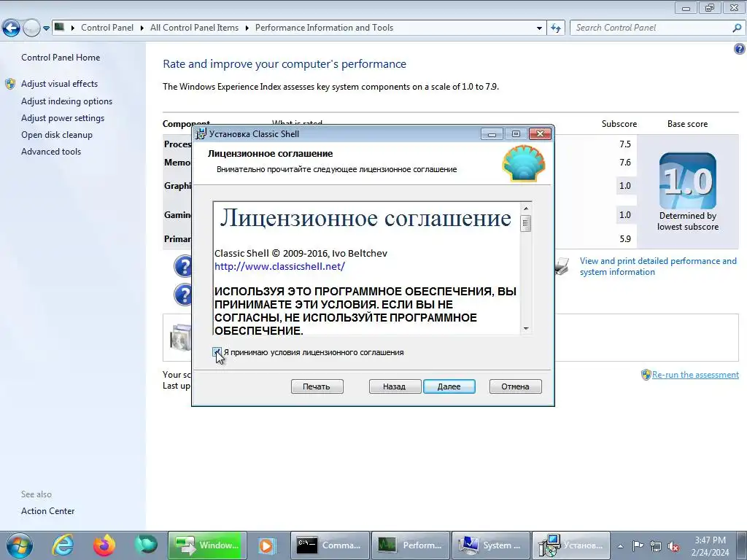747x560 pixels.
Task: Open the address bar history dropdown
Action: tap(539, 28)
